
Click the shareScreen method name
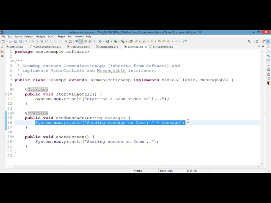70,137
